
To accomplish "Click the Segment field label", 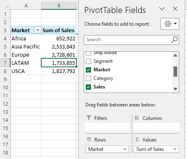I will [103, 61].
